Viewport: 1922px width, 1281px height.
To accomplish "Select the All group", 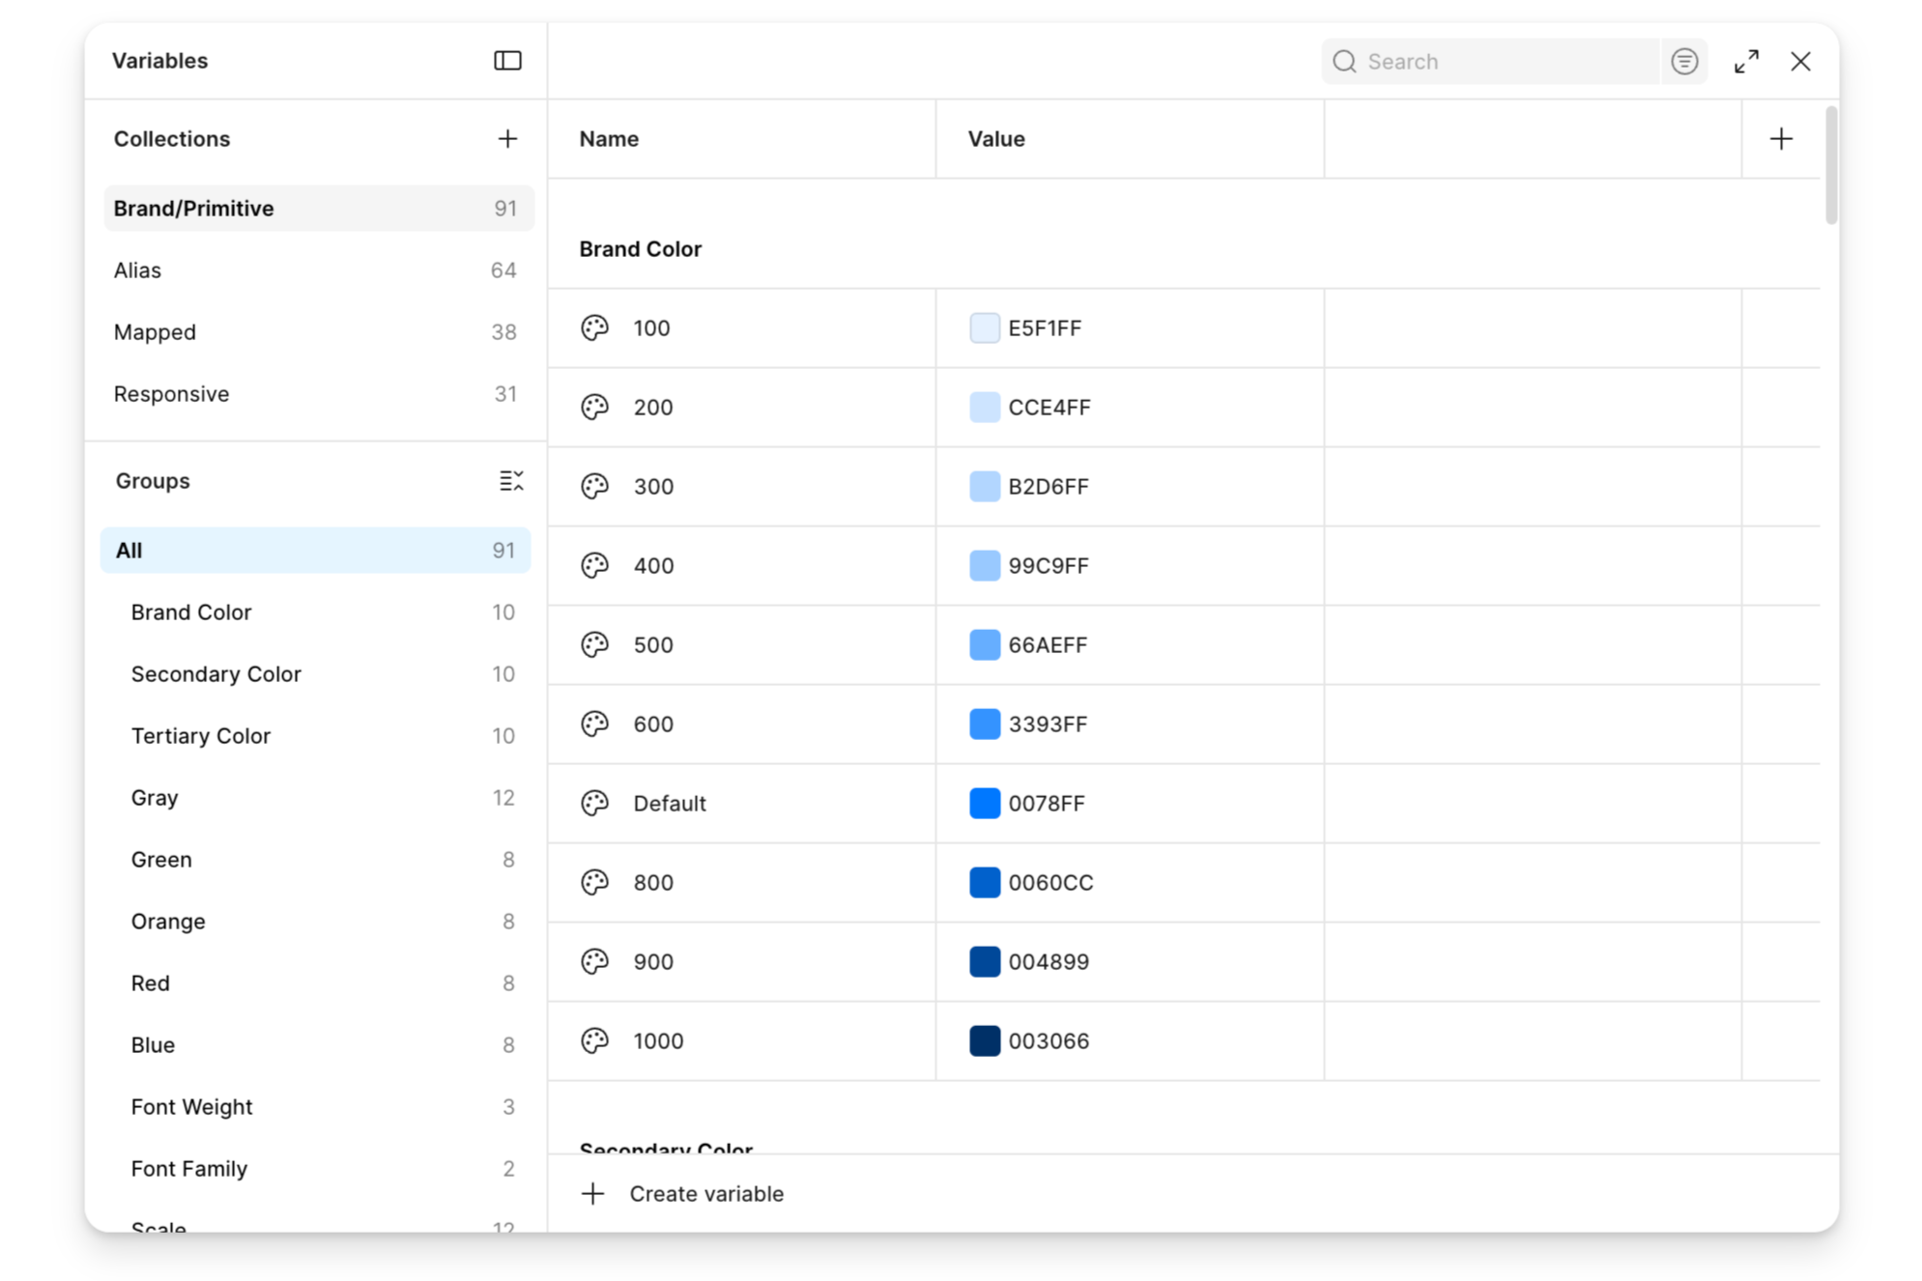I will click(x=315, y=551).
